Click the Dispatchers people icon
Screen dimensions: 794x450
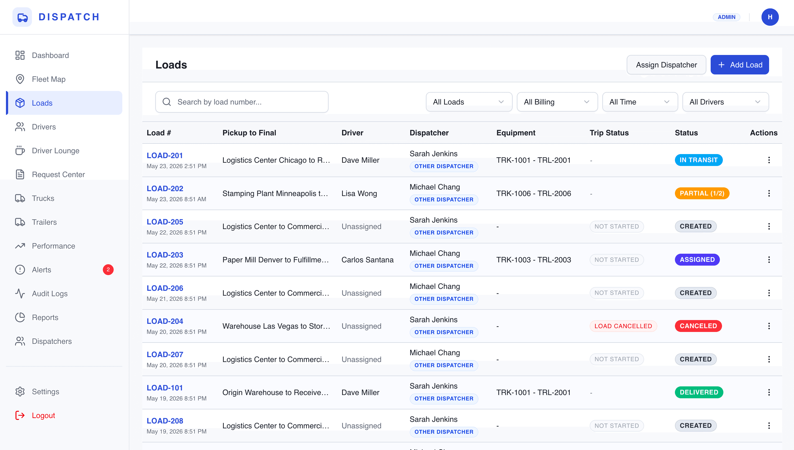click(20, 341)
